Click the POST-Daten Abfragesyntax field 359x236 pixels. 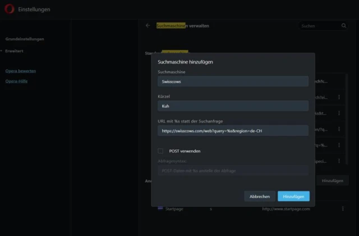click(x=233, y=170)
